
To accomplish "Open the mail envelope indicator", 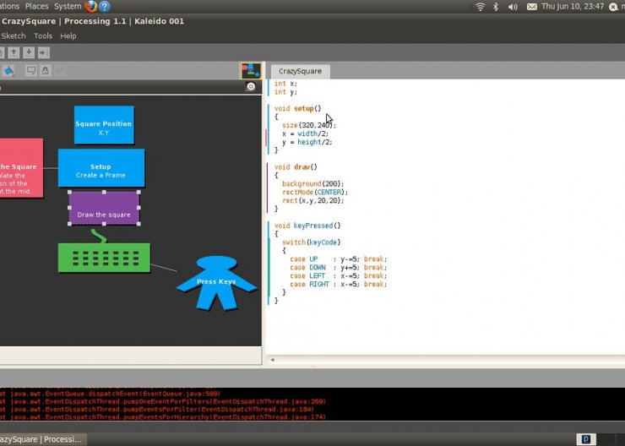I will [532, 7].
